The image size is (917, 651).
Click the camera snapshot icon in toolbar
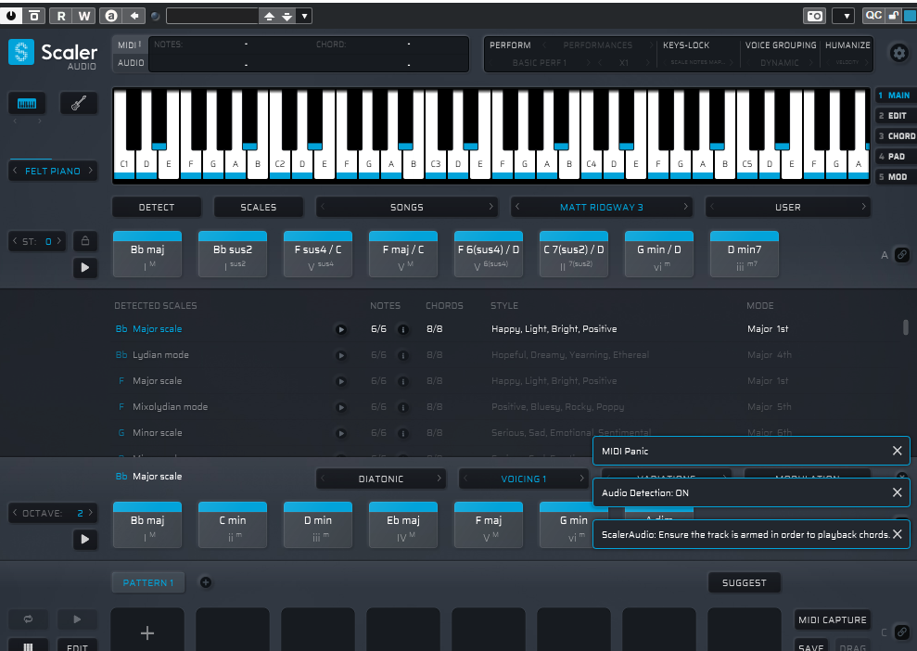coord(814,16)
